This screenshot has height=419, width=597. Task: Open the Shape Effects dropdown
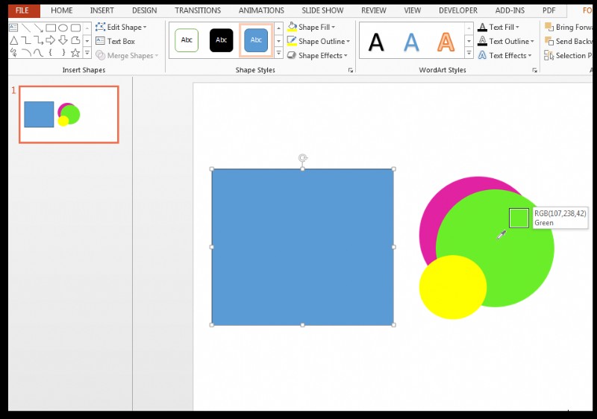coord(317,55)
